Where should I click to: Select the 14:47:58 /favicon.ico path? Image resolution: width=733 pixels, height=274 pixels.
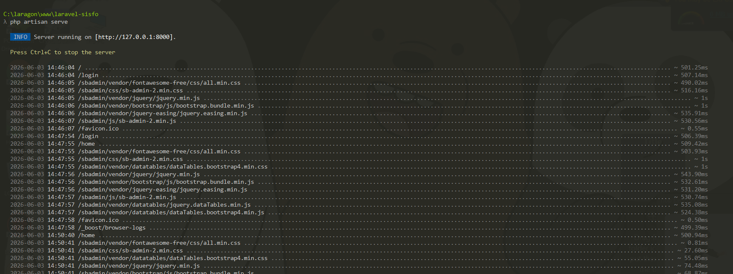coord(98,220)
